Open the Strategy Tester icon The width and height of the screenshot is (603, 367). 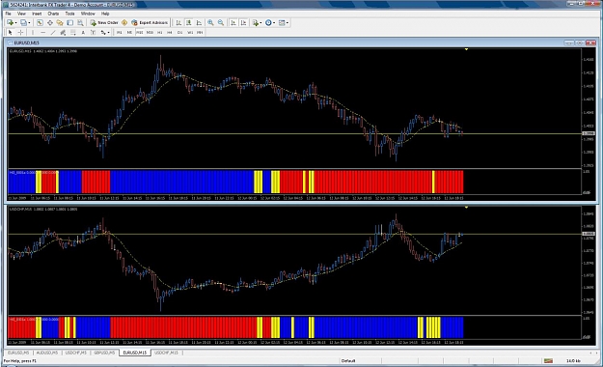point(80,23)
